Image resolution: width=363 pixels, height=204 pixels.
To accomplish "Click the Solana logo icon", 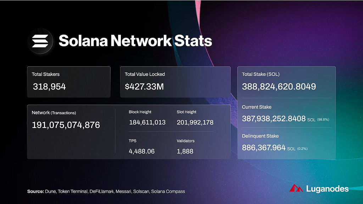I will point(40,41).
